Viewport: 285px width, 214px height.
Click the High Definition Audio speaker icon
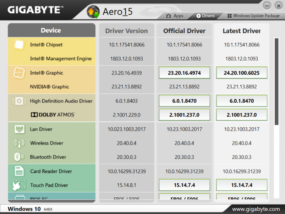coord(19,101)
